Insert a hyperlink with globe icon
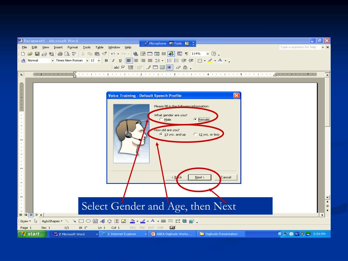 136,54
